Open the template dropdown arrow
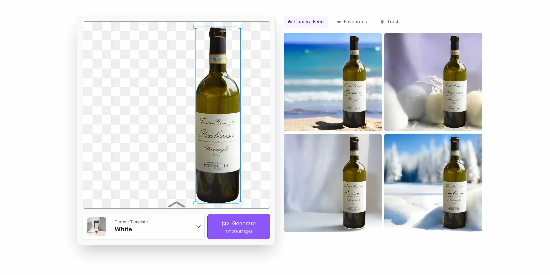 point(198,227)
